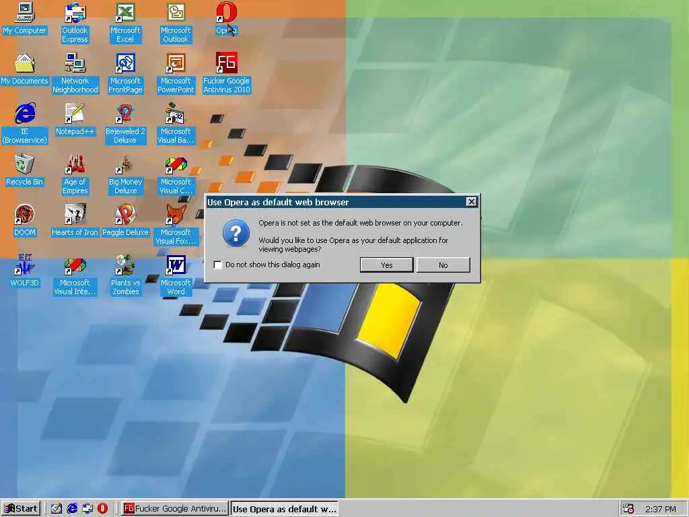Click the blue question mark dialog icon
This screenshot has height=517, width=689.
coord(236,233)
